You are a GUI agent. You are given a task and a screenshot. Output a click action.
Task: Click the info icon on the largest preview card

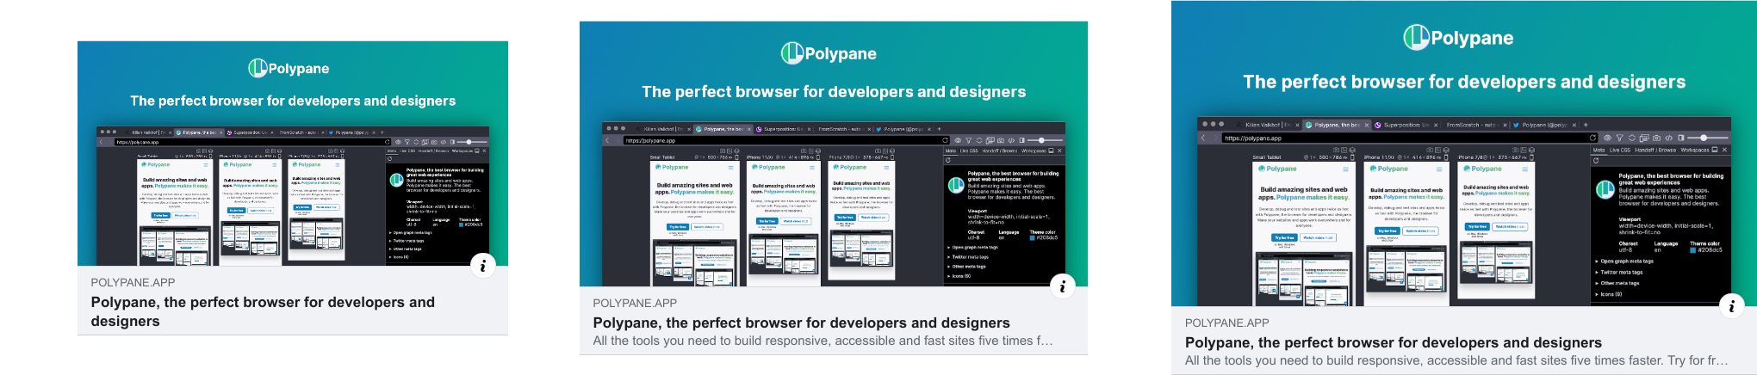[1731, 305]
